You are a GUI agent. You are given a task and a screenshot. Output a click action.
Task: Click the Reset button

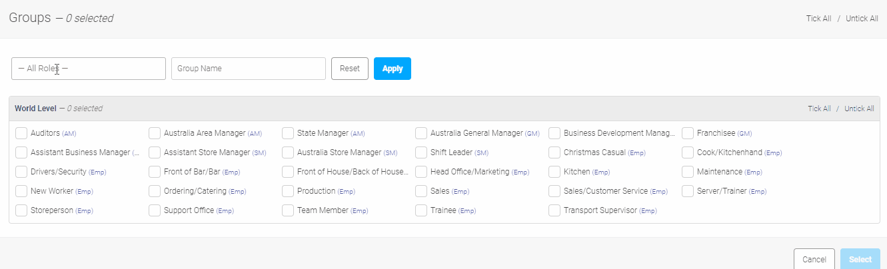(350, 69)
